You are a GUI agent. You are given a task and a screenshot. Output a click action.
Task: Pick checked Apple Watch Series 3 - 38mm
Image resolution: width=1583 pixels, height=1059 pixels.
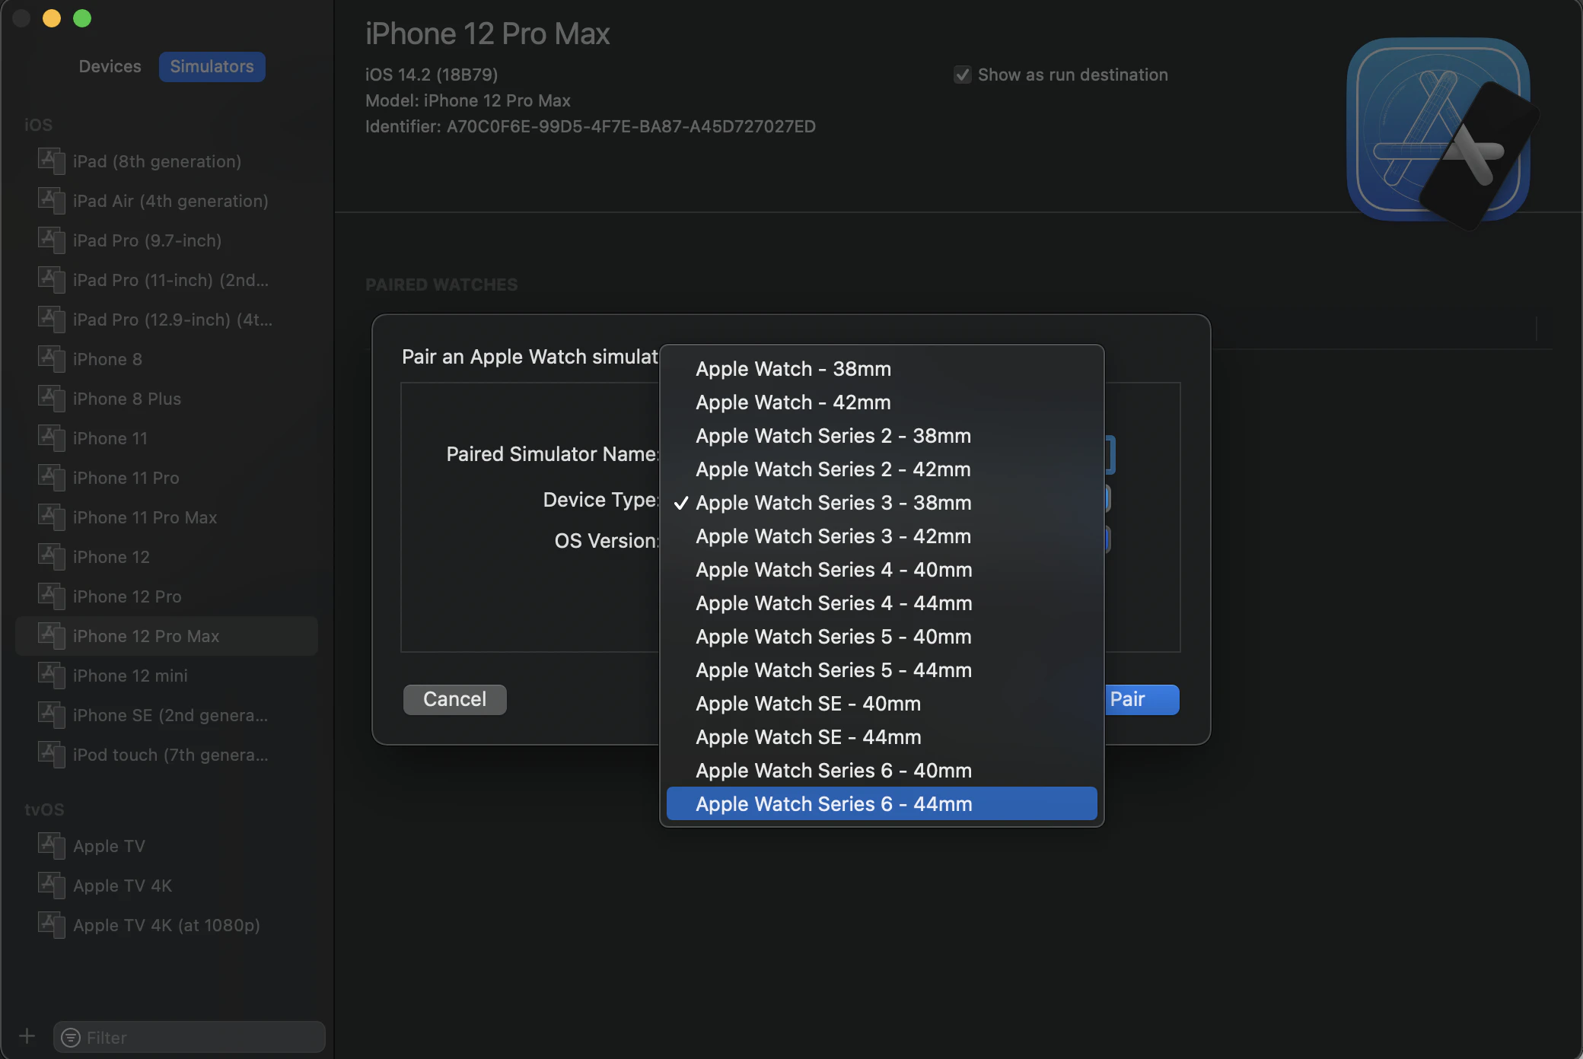(x=881, y=503)
